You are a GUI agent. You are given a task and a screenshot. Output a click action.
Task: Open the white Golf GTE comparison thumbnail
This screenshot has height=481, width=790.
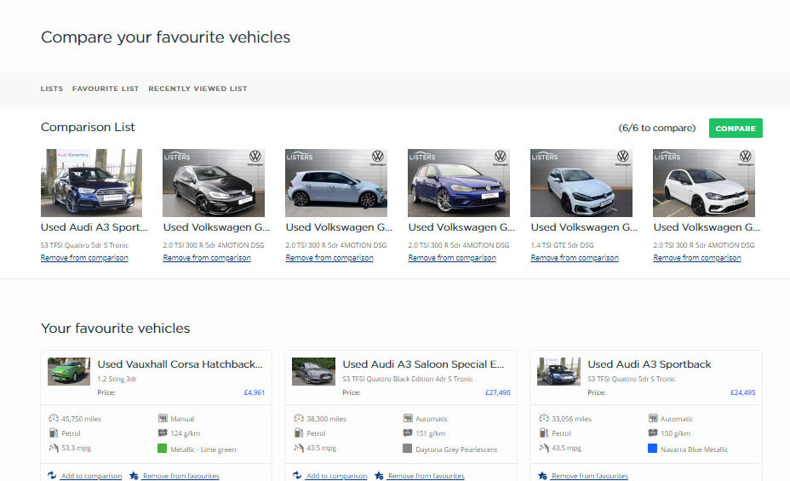tap(581, 183)
